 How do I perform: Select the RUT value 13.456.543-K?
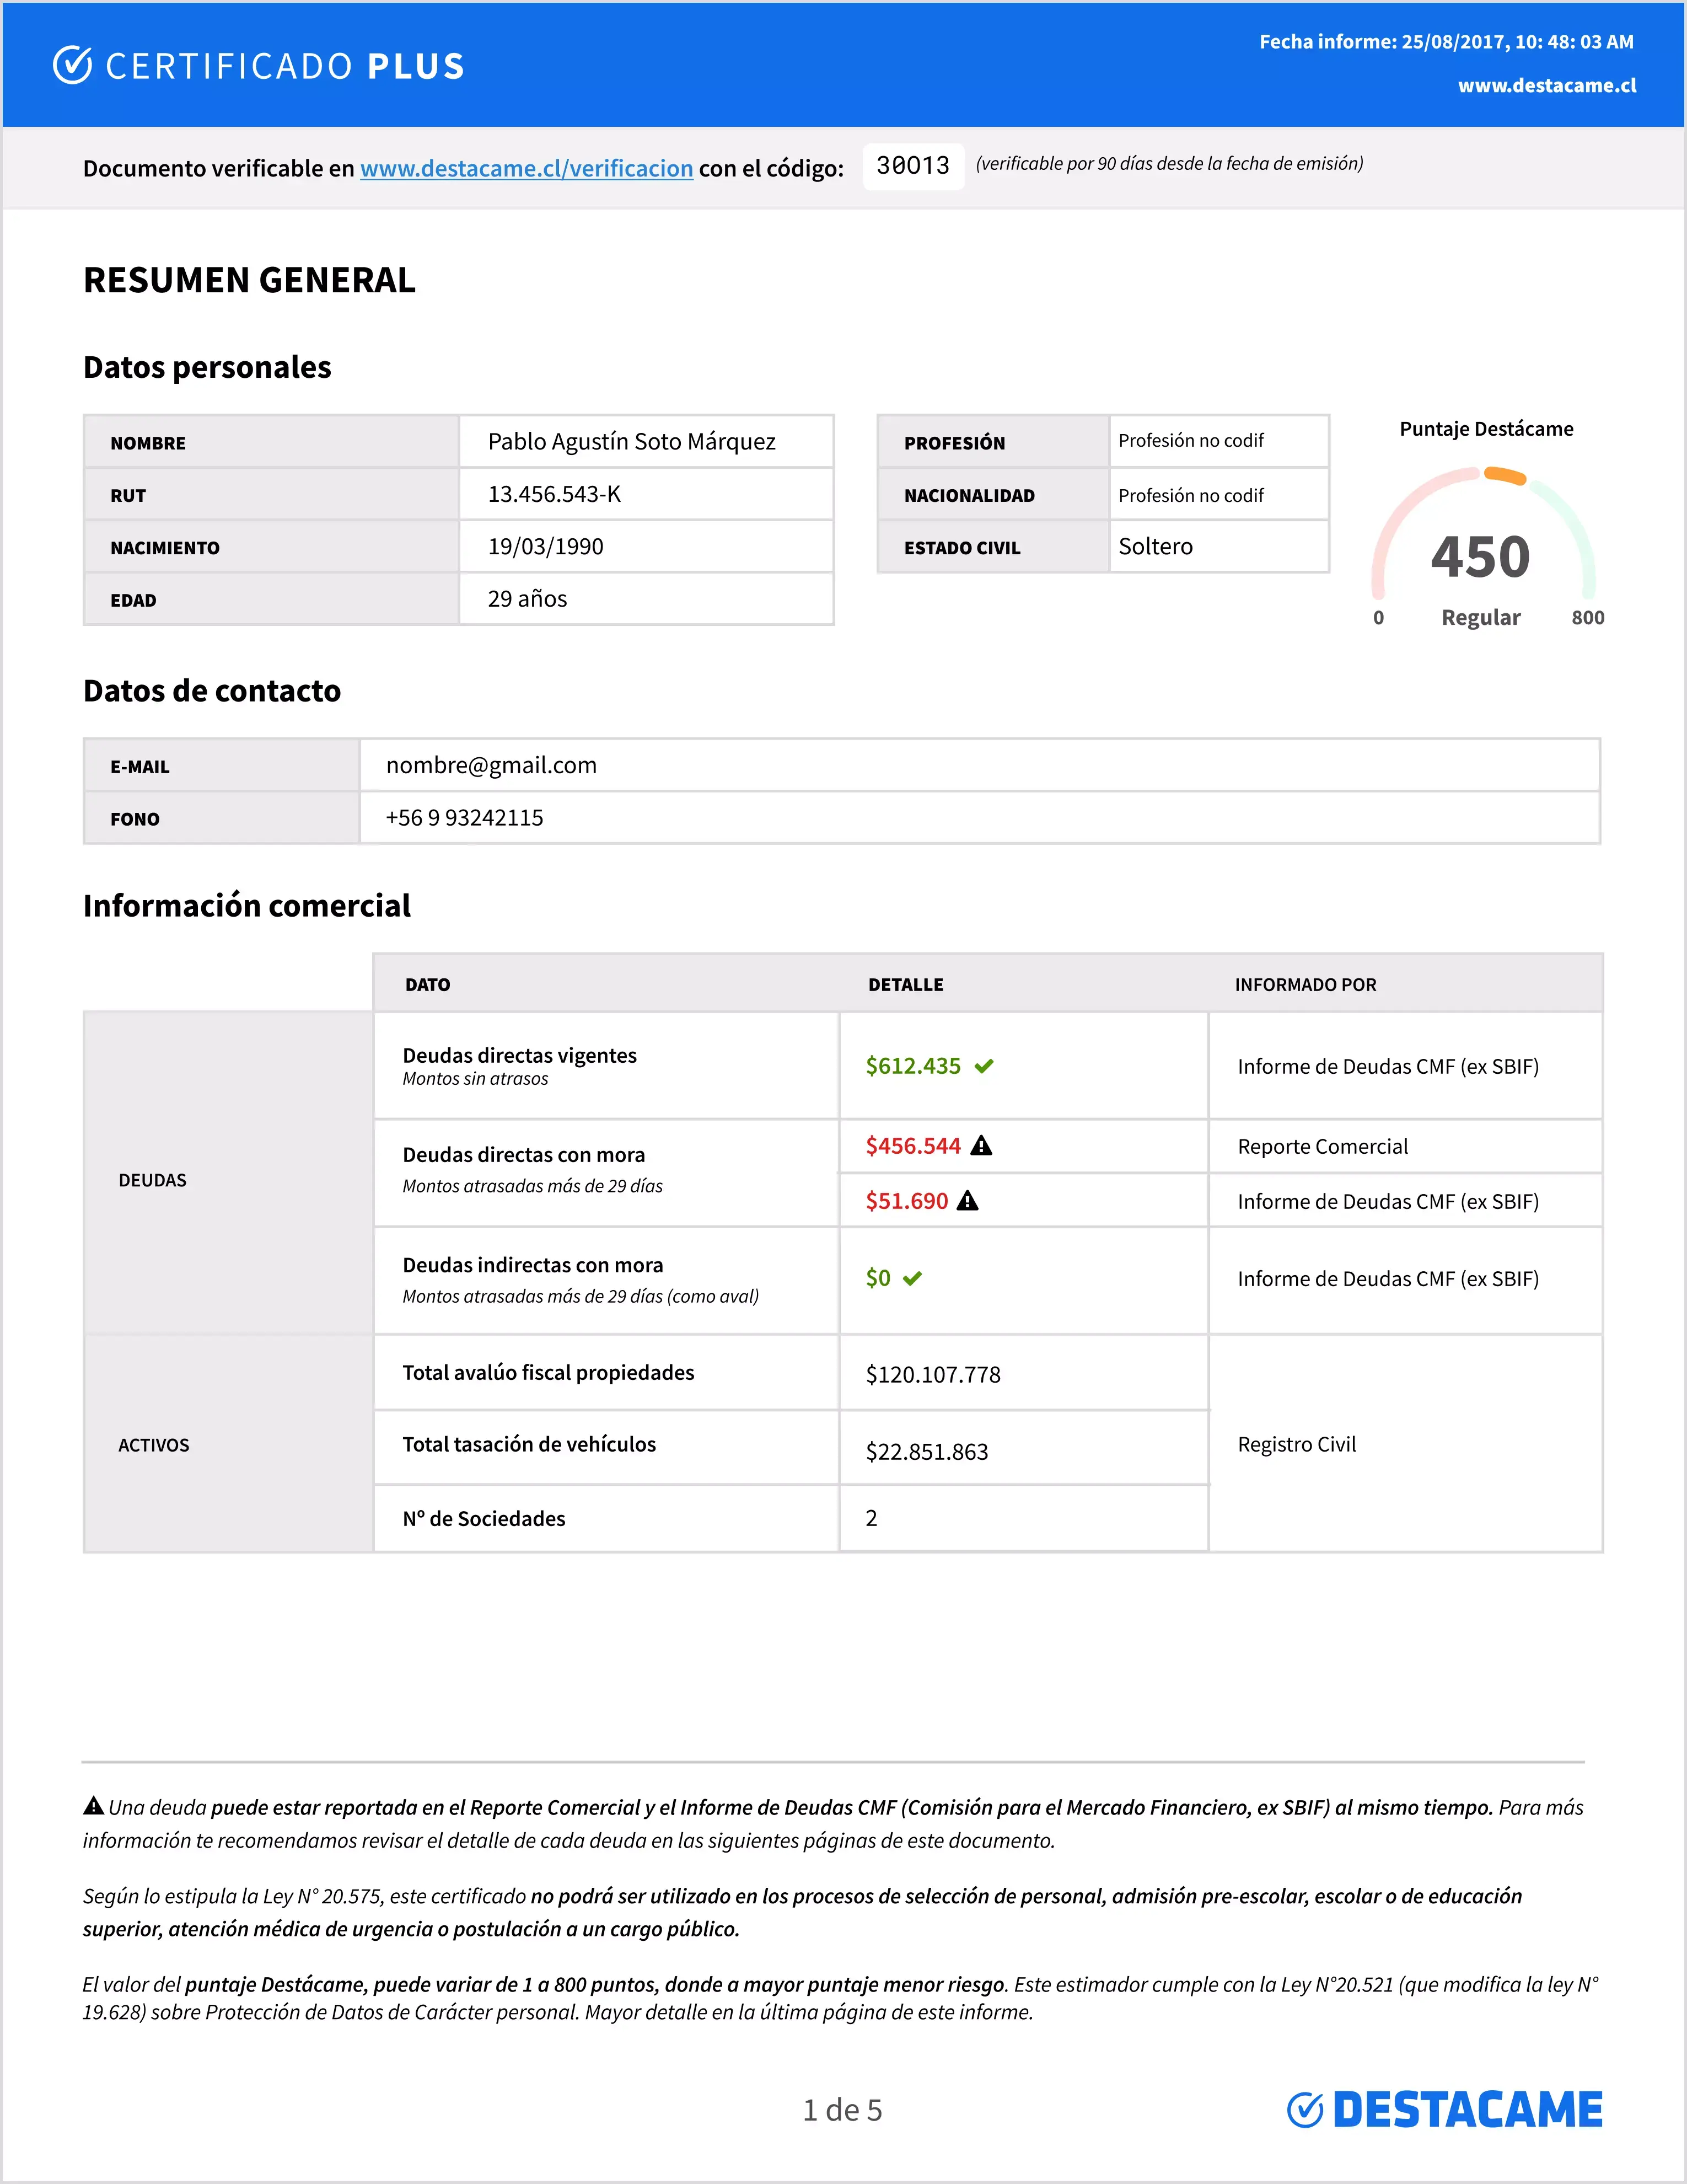point(555,494)
